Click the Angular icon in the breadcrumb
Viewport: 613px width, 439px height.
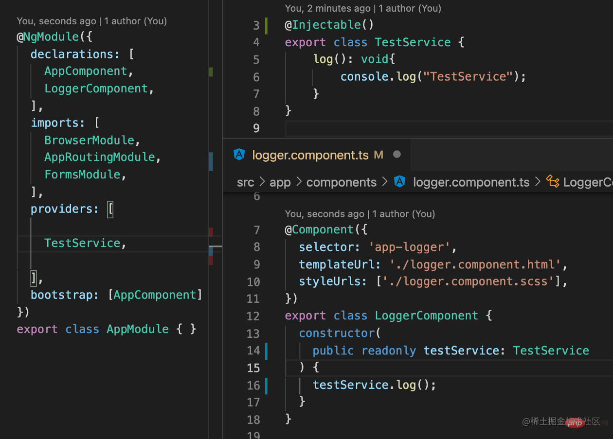(x=400, y=182)
